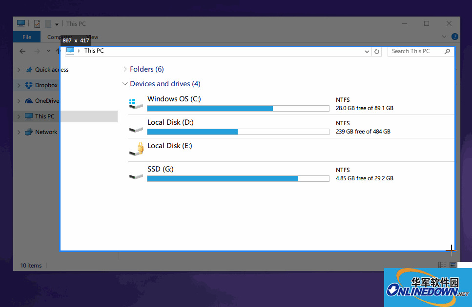Click the SSD (G:) drive icon

coord(136,174)
